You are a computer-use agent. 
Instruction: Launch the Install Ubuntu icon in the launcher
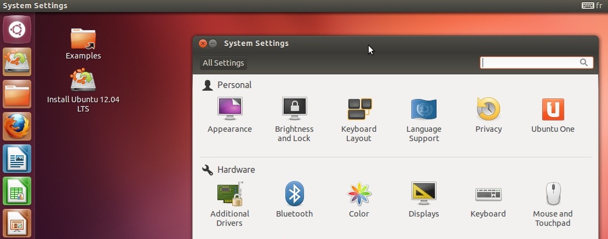point(16,62)
